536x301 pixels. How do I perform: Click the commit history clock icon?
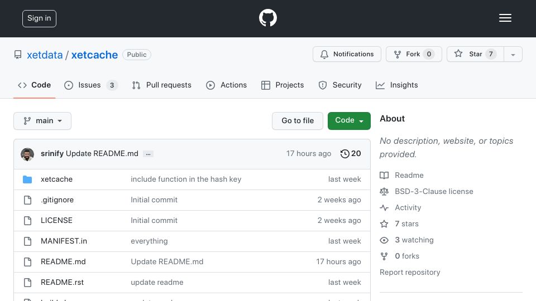(344, 154)
